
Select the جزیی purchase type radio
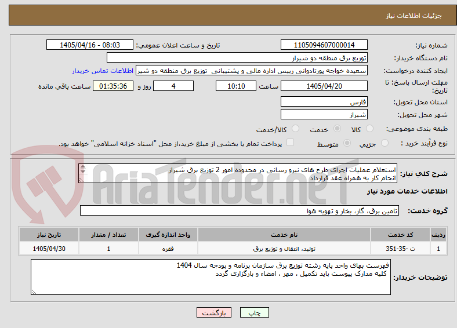point(385,143)
